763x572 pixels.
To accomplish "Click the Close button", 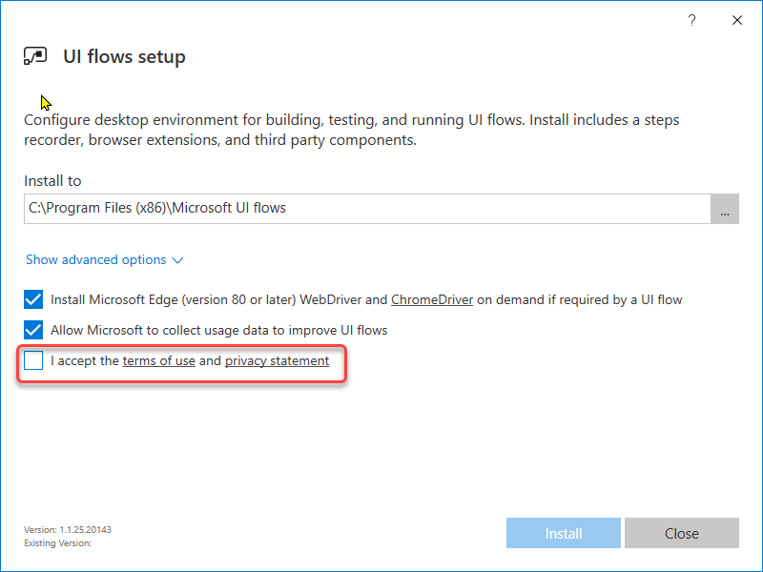I will tap(682, 533).
